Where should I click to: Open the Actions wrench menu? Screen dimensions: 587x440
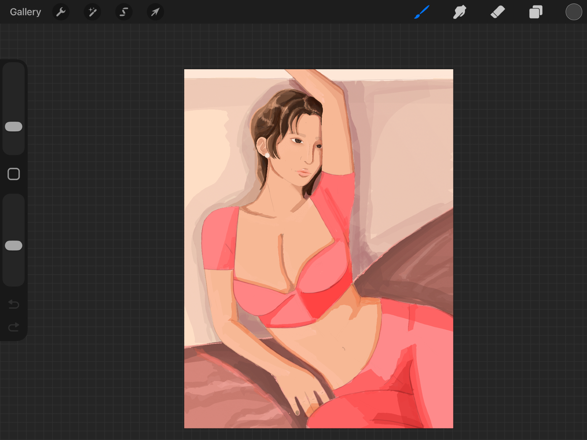coord(61,12)
